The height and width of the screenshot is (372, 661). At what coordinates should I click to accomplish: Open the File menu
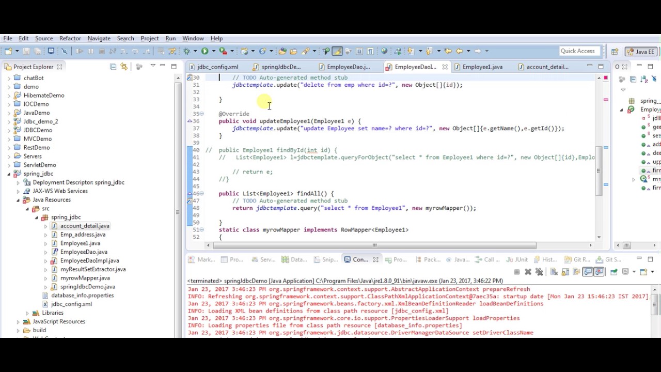8,38
